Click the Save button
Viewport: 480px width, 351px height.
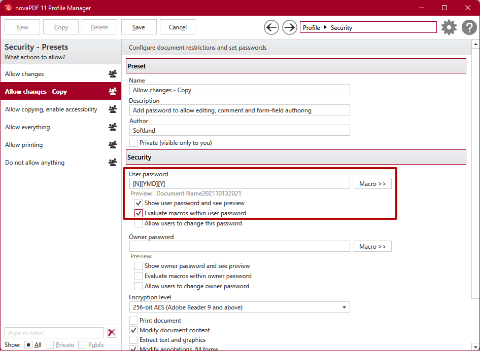[x=139, y=27]
